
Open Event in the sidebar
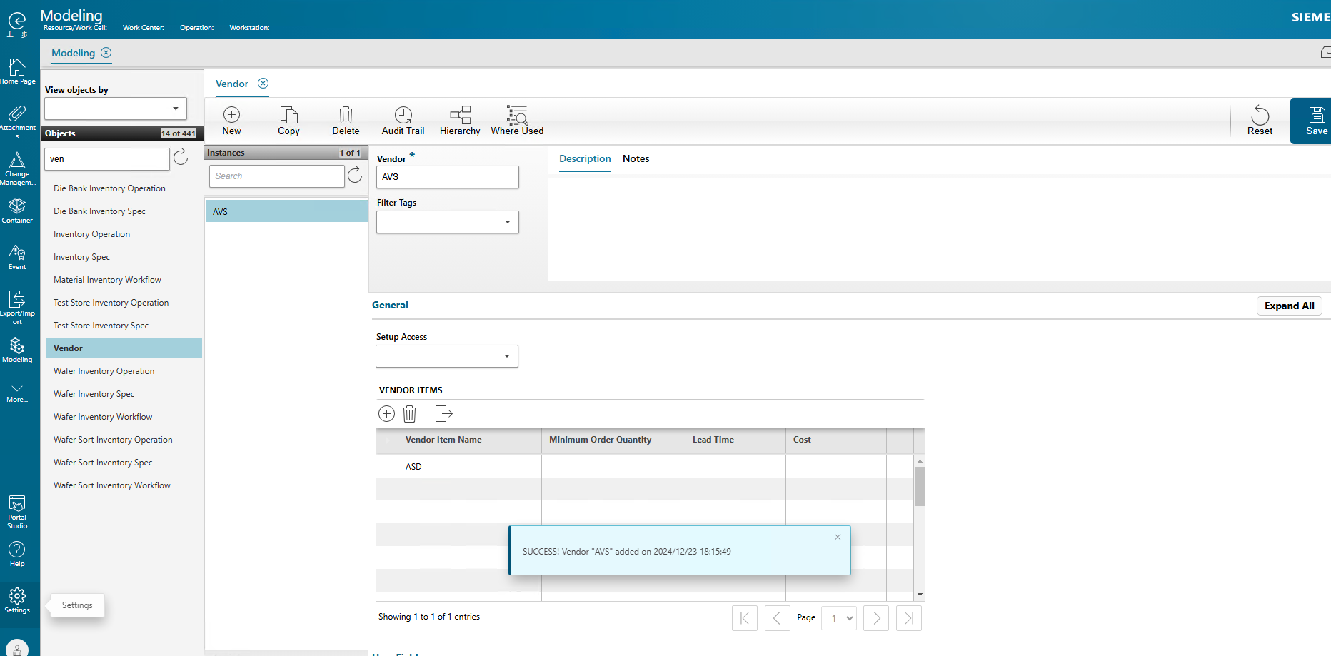(17, 257)
